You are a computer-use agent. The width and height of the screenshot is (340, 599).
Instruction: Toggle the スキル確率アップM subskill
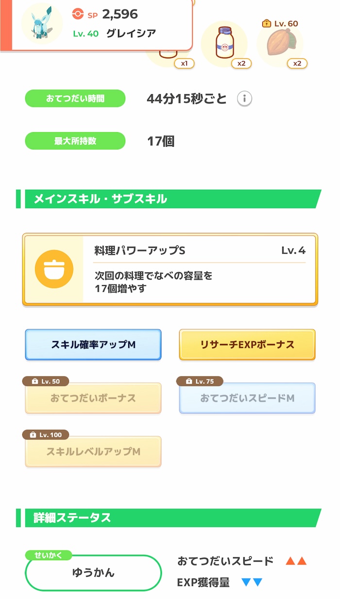click(x=93, y=344)
